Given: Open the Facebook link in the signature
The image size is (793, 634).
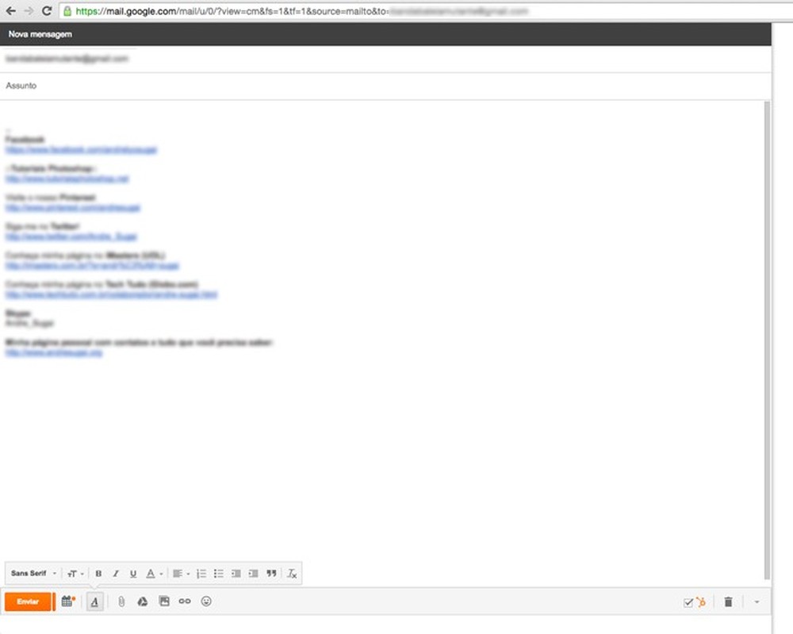Looking at the screenshot, I should click(x=79, y=149).
